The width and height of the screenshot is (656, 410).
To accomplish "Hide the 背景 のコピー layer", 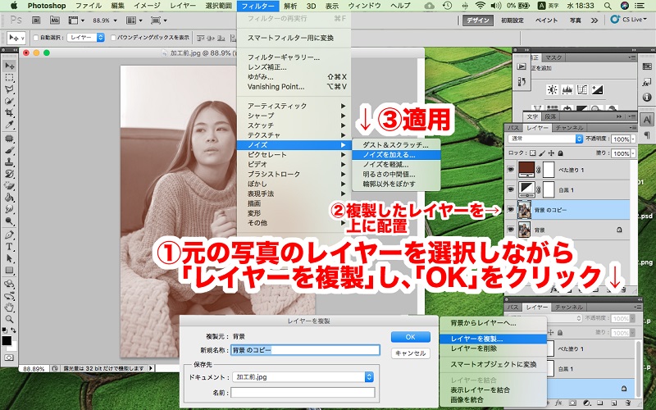I will (510, 210).
